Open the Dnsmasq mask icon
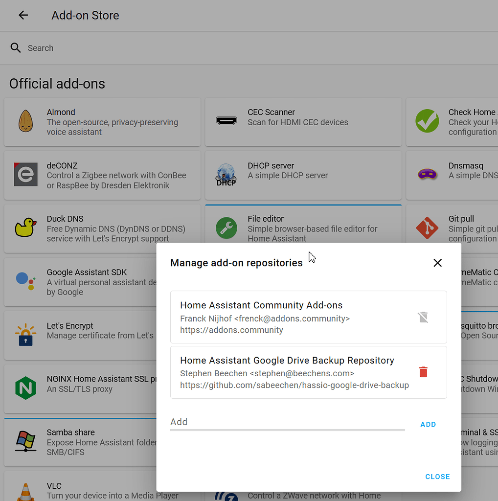This screenshot has height=501, width=498. [x=427, y=175]
